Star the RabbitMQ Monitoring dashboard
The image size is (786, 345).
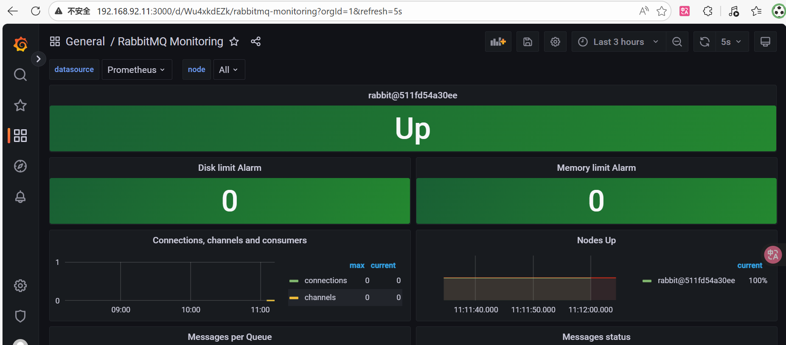point(234,42)
